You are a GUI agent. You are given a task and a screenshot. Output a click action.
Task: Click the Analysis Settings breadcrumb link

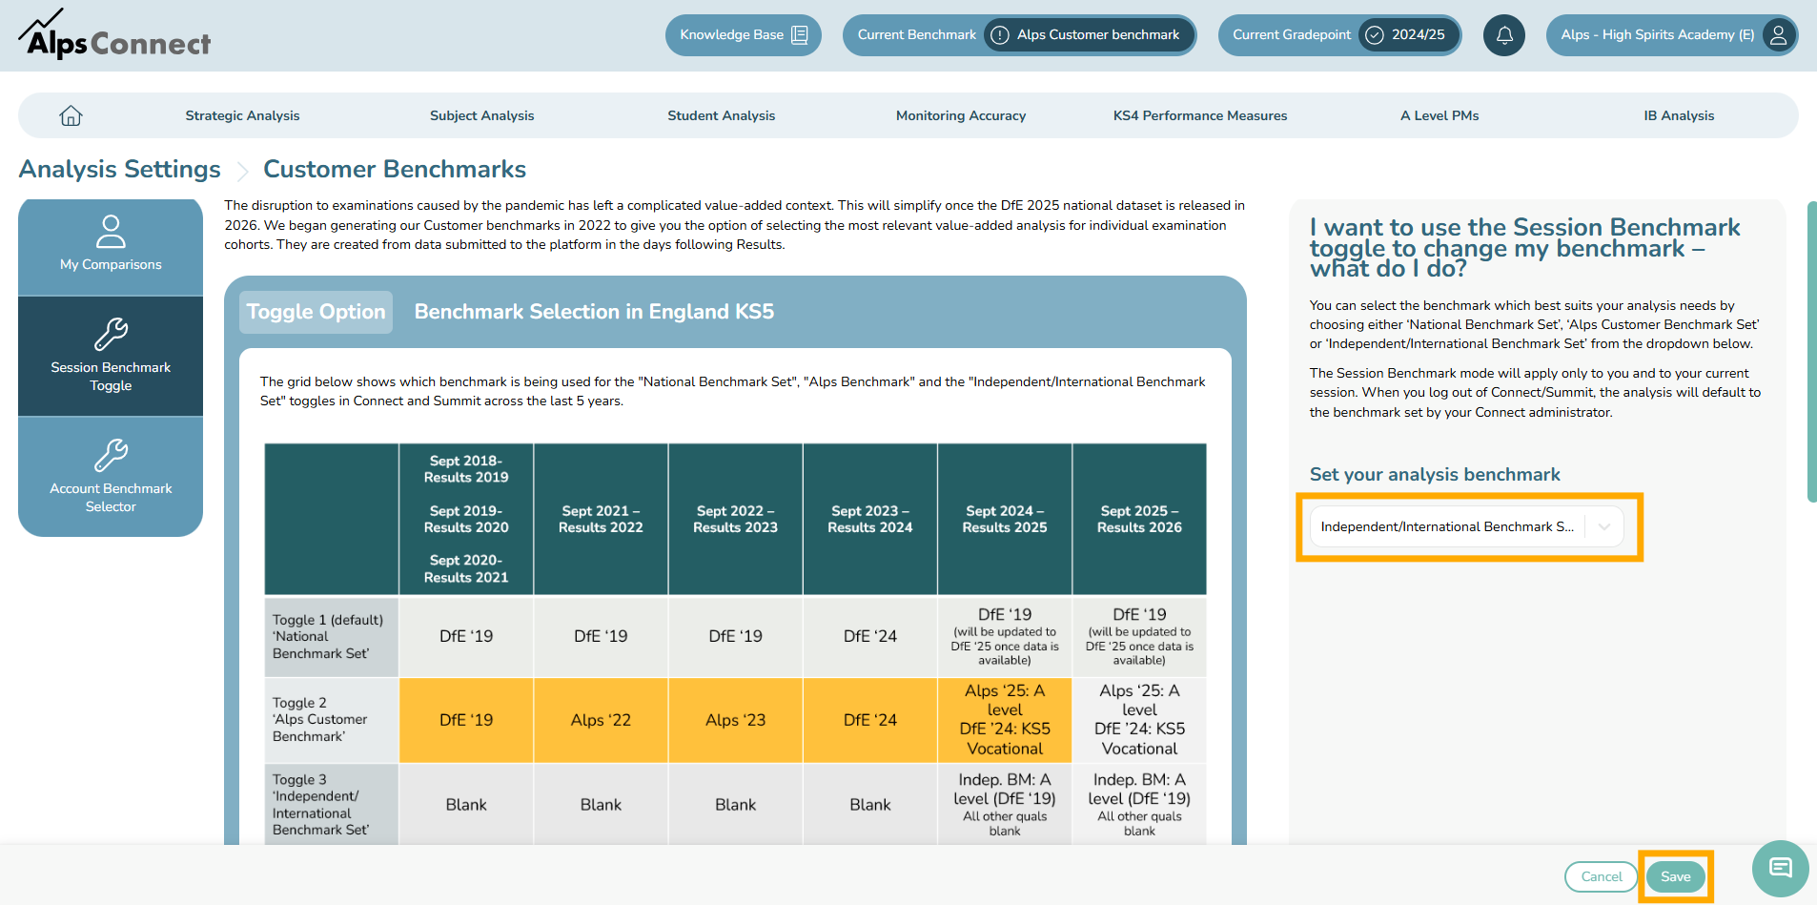pos(120,169)
